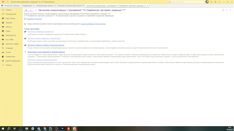Open favorites star in title bar

[x=215, y=2]
